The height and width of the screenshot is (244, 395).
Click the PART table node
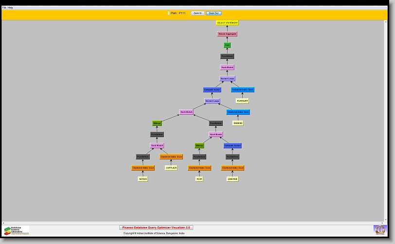tap(199, 179)
